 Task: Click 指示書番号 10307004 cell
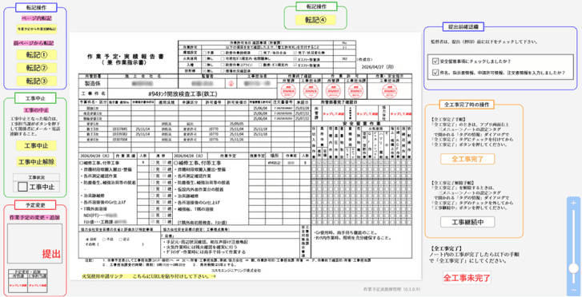[x=119, y=140]
